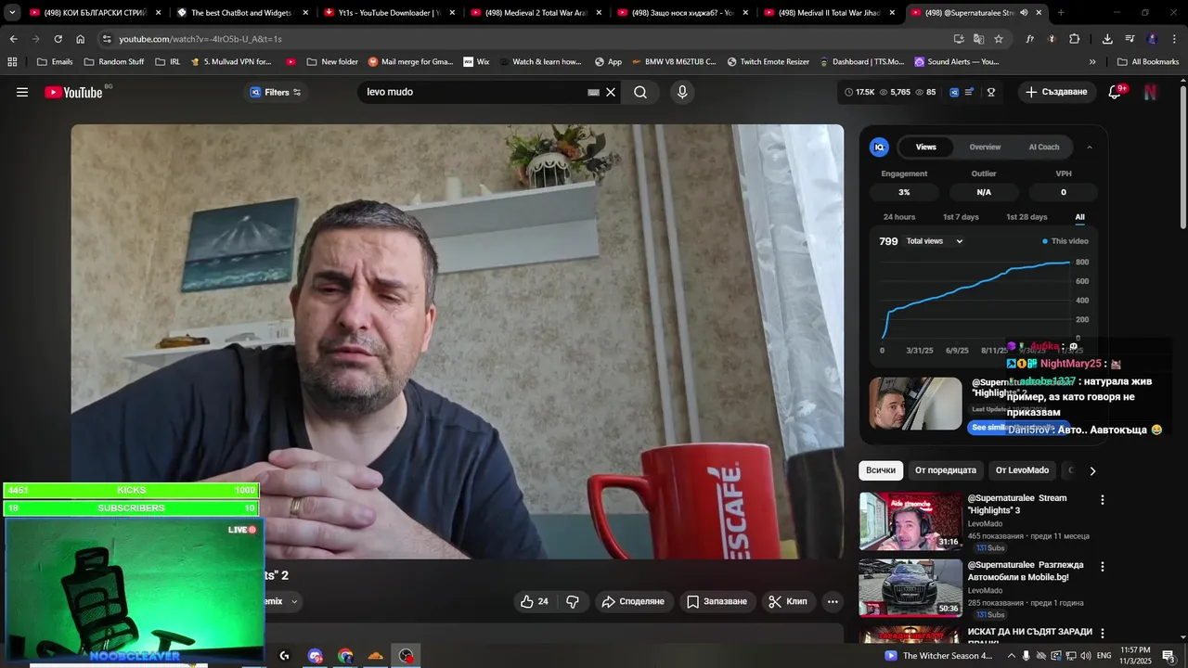This screenshot has height=668, width=1188.
Task: Switch to the AI Coach tab
Action: (1044, 147)
